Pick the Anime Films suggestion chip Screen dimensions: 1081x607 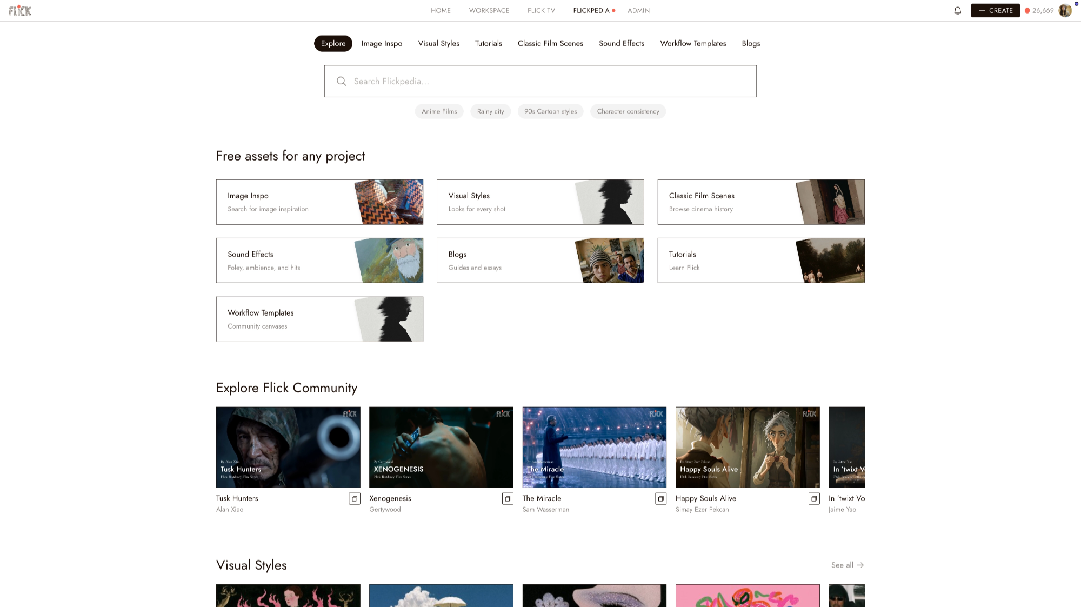pos(439,111)
